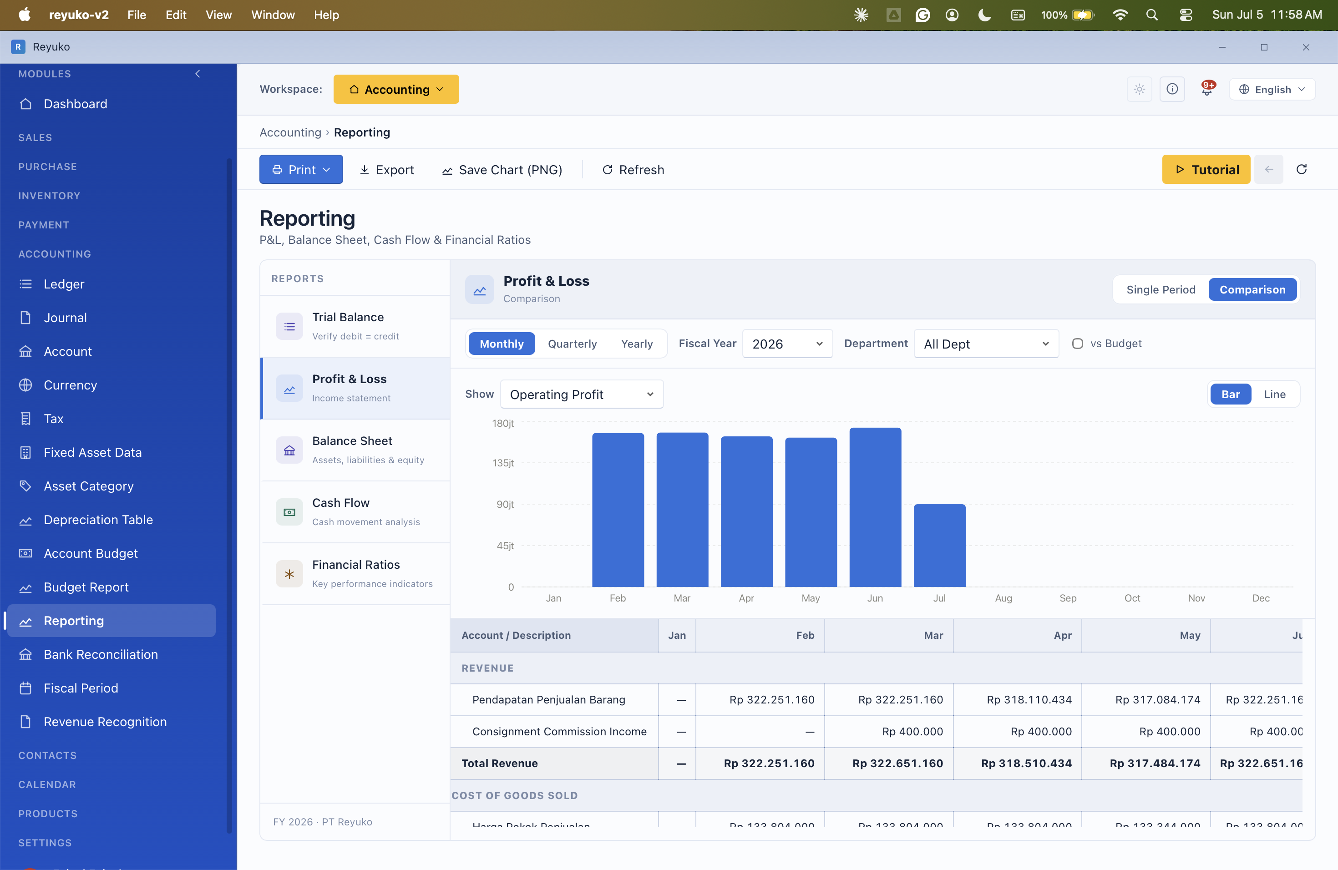Image resolution: width=1338 pixels, height=870 pixels.
Task: Open the Dashboard home icon
Action: tap(25, 104)
